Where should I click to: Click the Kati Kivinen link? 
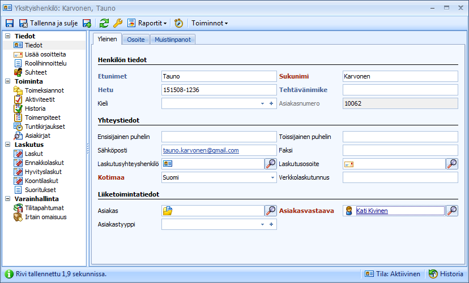pyautogui.click(x=372, y=211)
